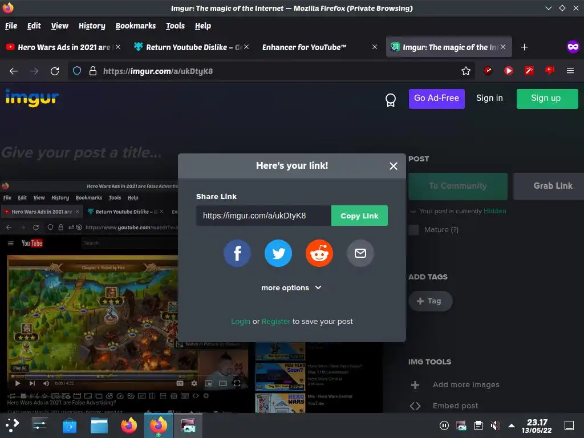Expand hidden system tray icons
The width and height of the screenshot is (584, 438).
[512, 425]
